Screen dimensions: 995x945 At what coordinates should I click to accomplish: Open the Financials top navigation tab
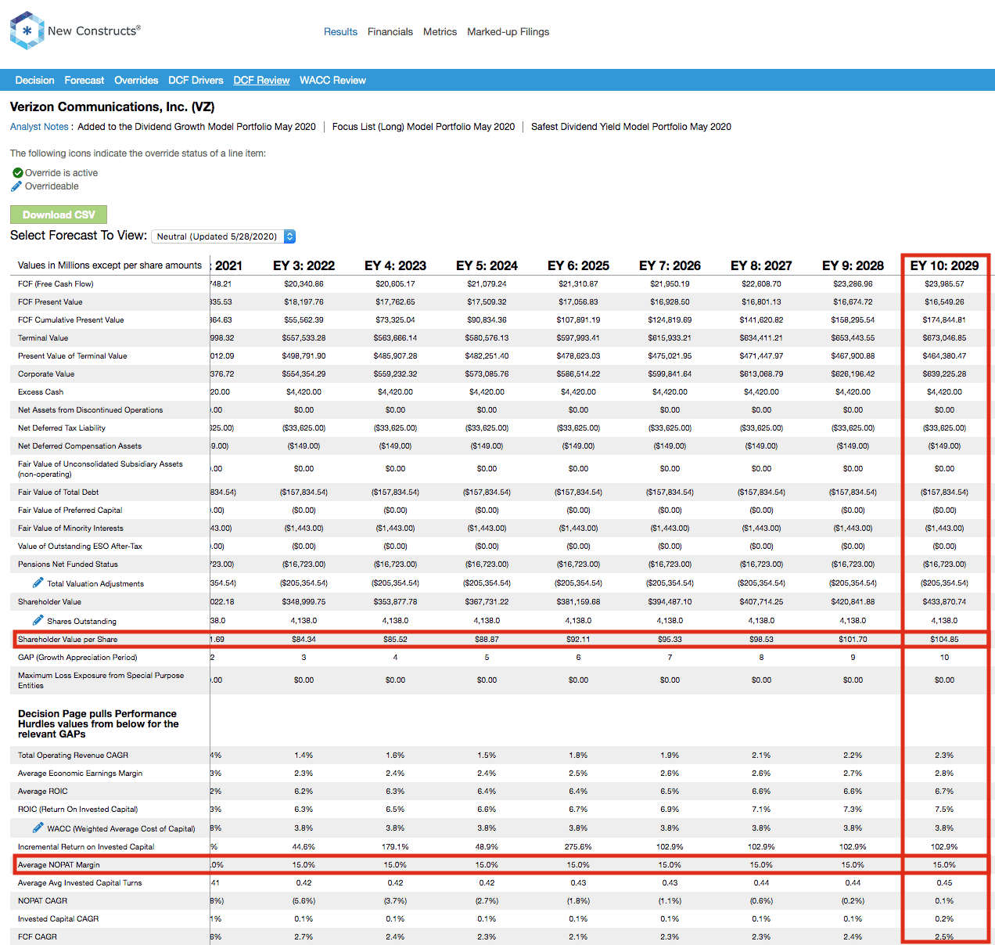(390, 32)
